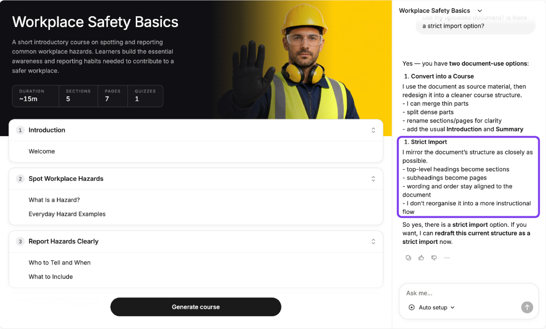The height and width of the screenshot is (329, 546).
Task: Click the Workplace Safety Basics course heading
Action: (x=95, y=22)
